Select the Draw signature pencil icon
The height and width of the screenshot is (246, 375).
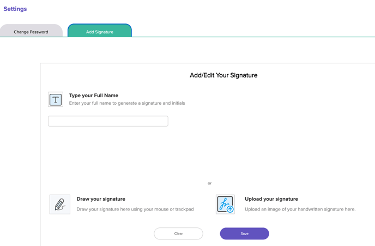point(60,205)
